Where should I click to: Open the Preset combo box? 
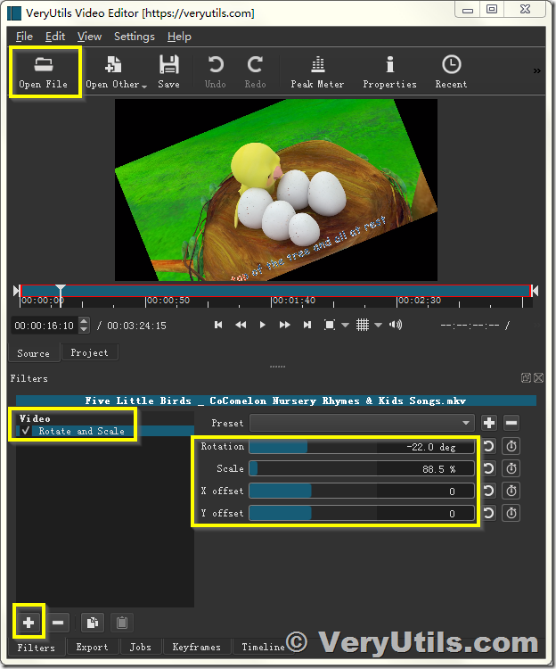362,423
